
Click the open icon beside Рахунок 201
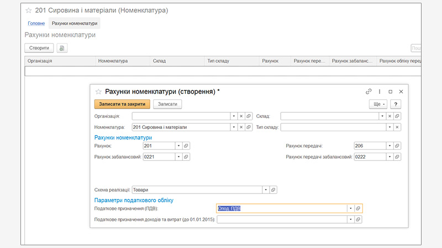pos(186,146)
